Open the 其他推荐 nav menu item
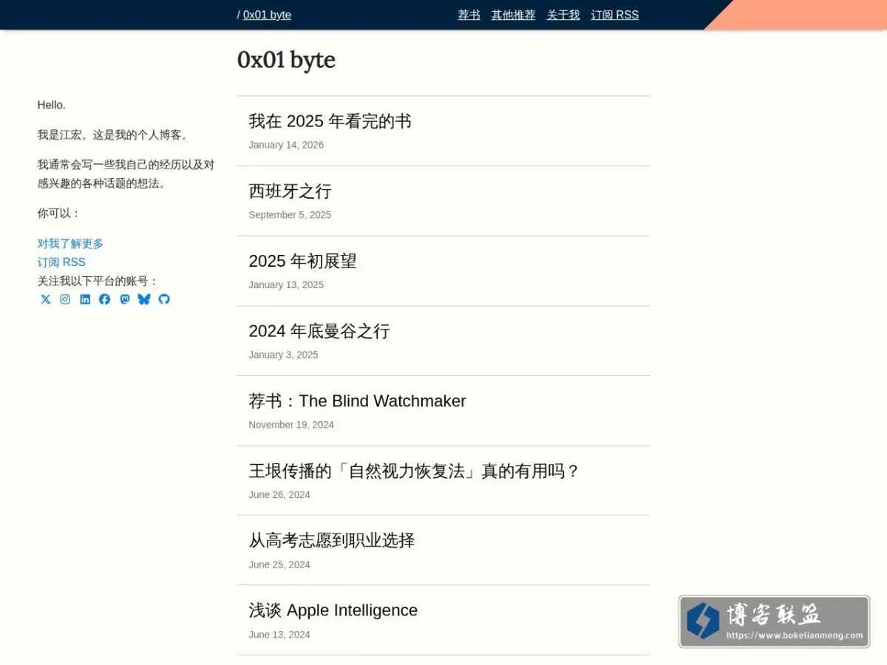 coord(513,15)
